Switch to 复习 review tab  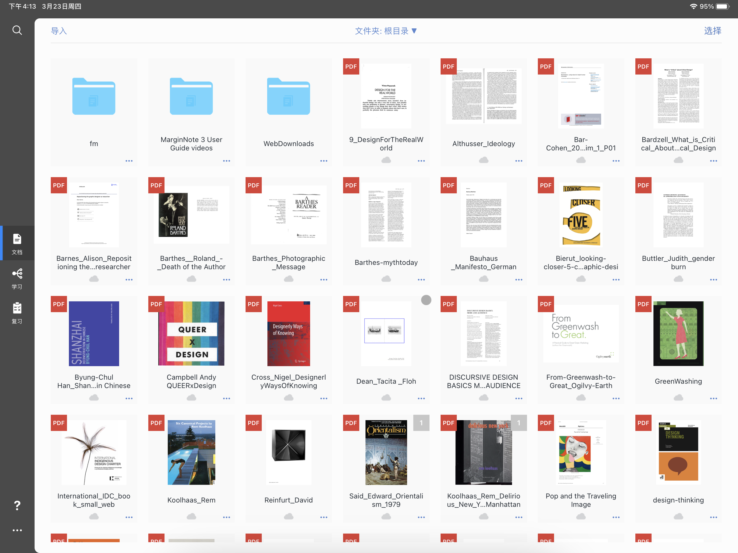(x=17, y=313)
